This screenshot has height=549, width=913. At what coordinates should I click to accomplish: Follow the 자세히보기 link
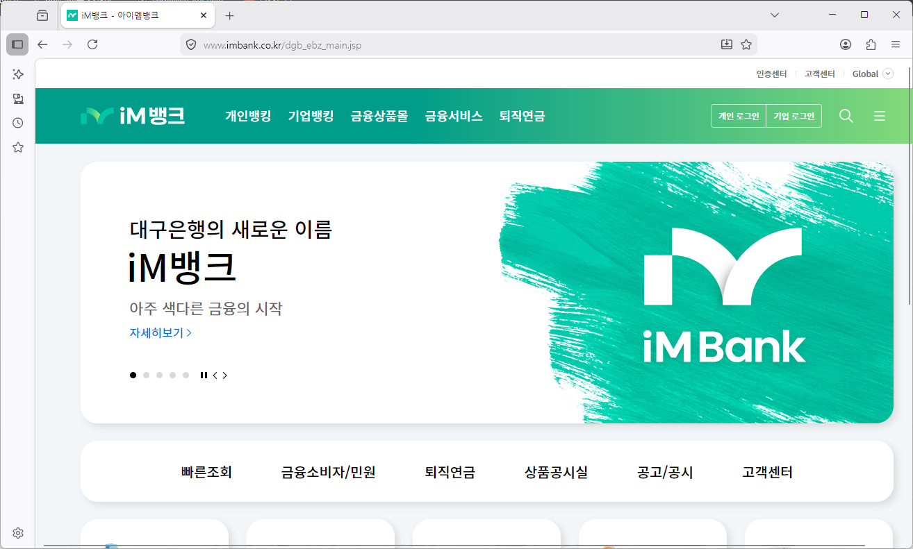161,332
